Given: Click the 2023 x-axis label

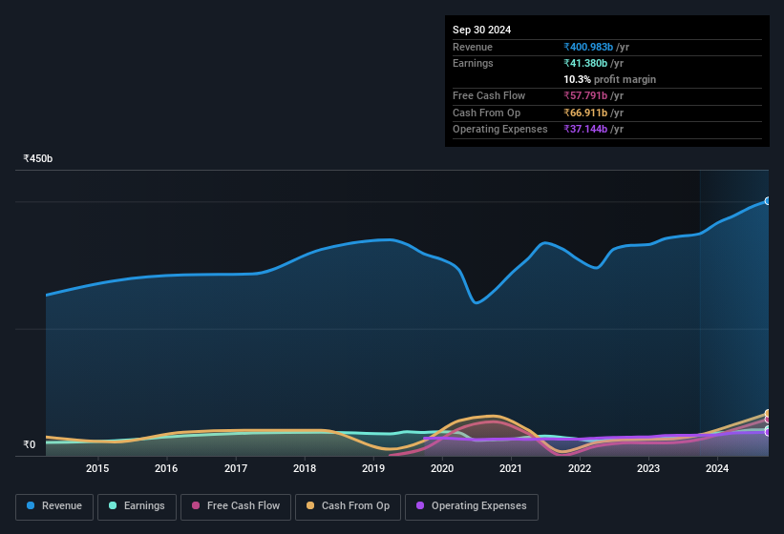Looking at the screenshot, I should click(x=648, y=468).
